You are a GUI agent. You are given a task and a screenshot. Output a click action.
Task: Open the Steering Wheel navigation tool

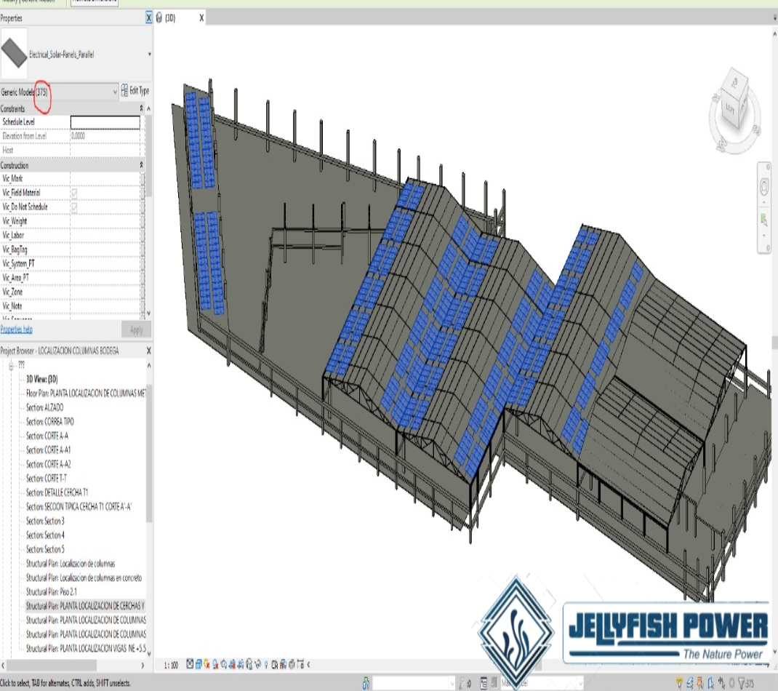pyautogui.click(x=764, y=188)
